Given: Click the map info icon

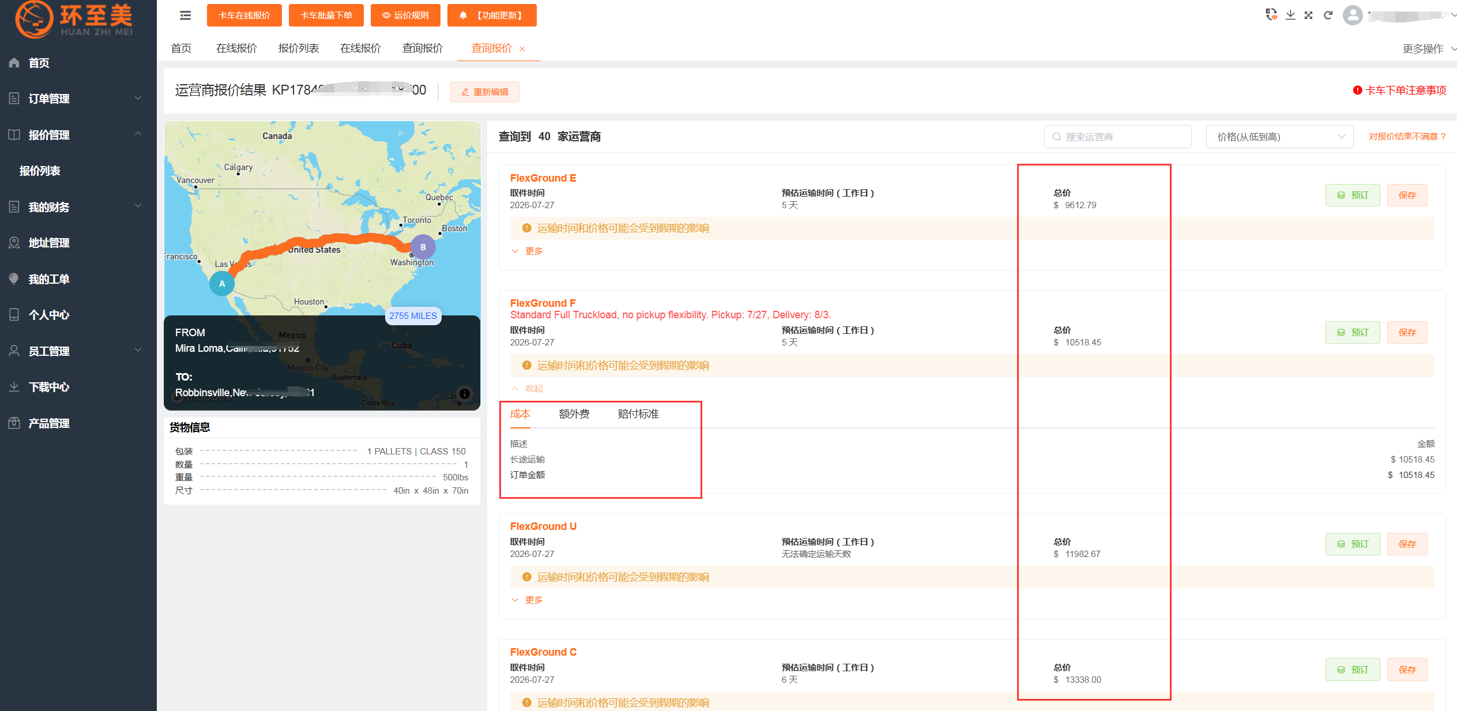Looking at the screenshot, I should click(x=465, y=393).
